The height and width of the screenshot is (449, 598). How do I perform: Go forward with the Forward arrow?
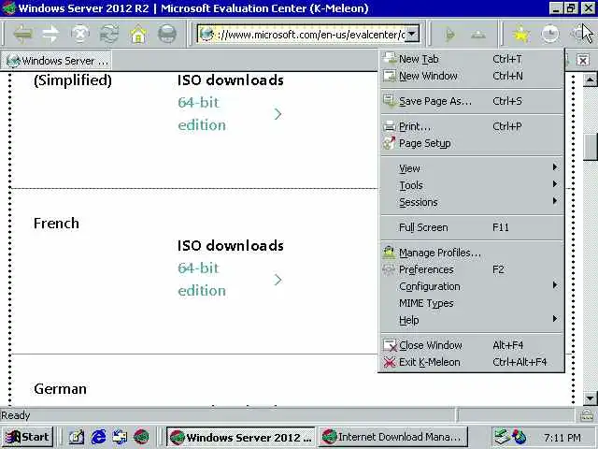tap(50, 35)
